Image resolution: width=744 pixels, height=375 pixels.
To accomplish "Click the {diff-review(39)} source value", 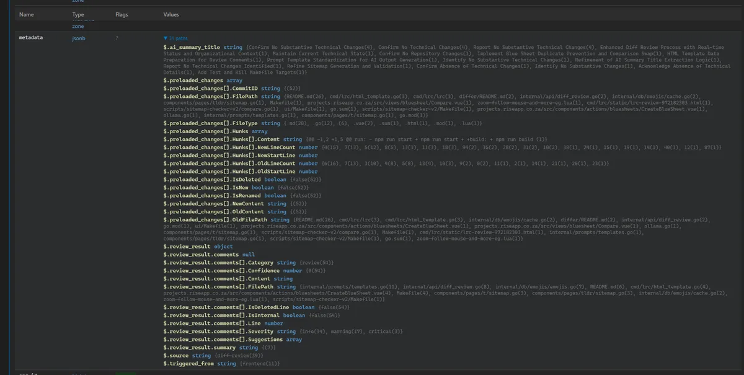I will (x=239, y=356).
